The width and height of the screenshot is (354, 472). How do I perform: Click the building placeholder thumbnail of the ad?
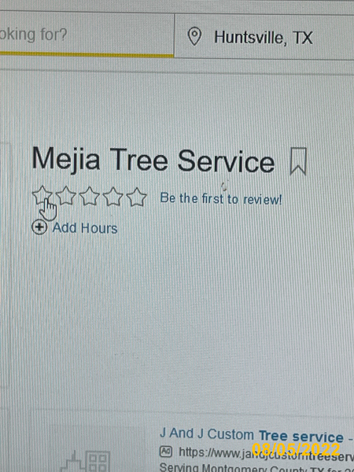86,460
